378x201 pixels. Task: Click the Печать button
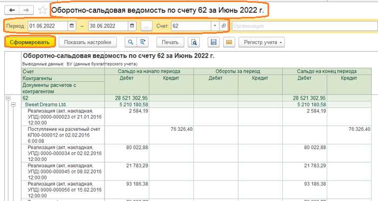point(170,42)
